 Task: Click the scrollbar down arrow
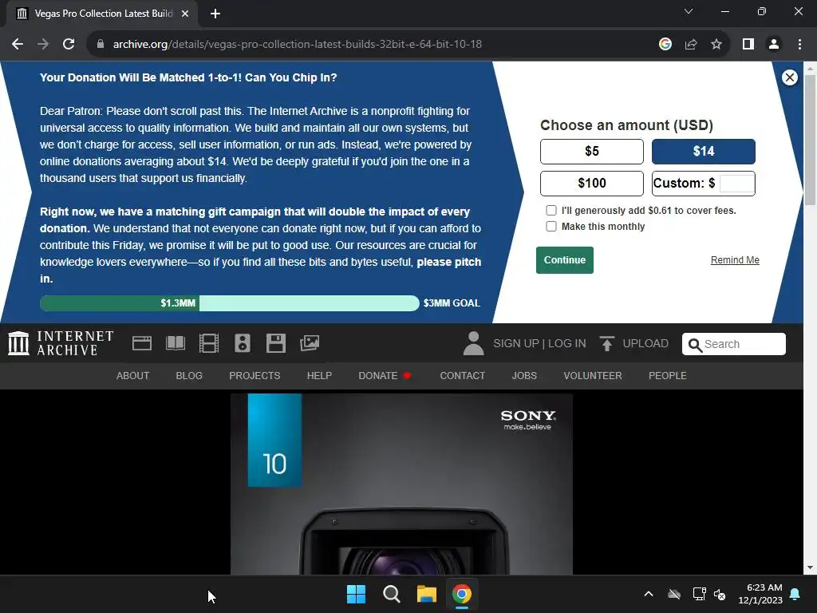point(810,568)
